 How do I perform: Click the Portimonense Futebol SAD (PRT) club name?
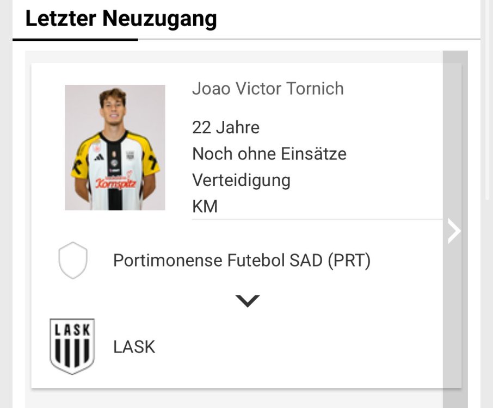click(x=242, y=261)
